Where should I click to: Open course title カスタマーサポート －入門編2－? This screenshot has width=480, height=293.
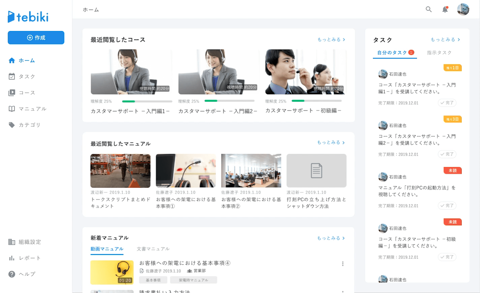pyautogui.click(x=218, y=111)
